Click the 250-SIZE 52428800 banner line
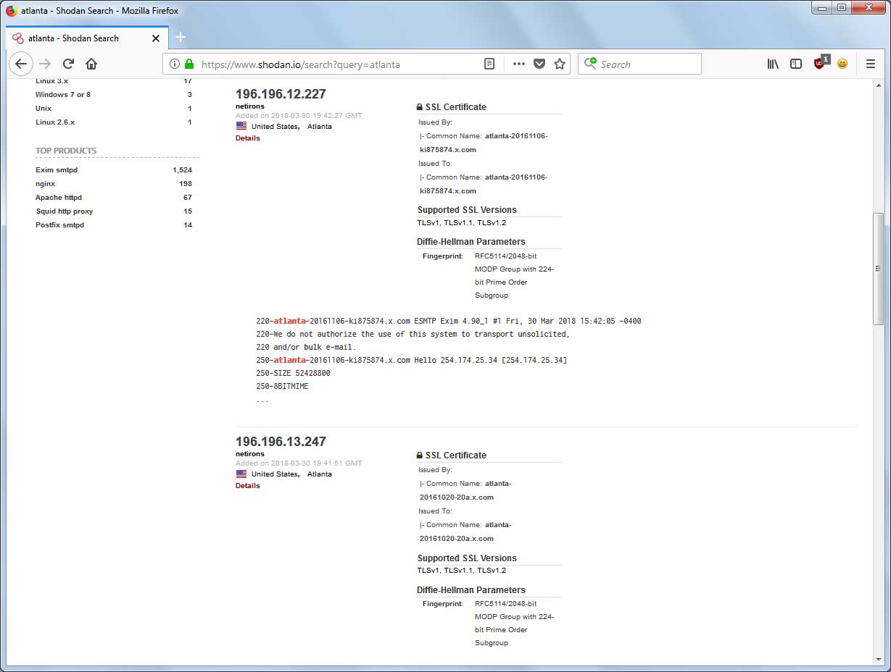891x672 pixels. point(293,373)
